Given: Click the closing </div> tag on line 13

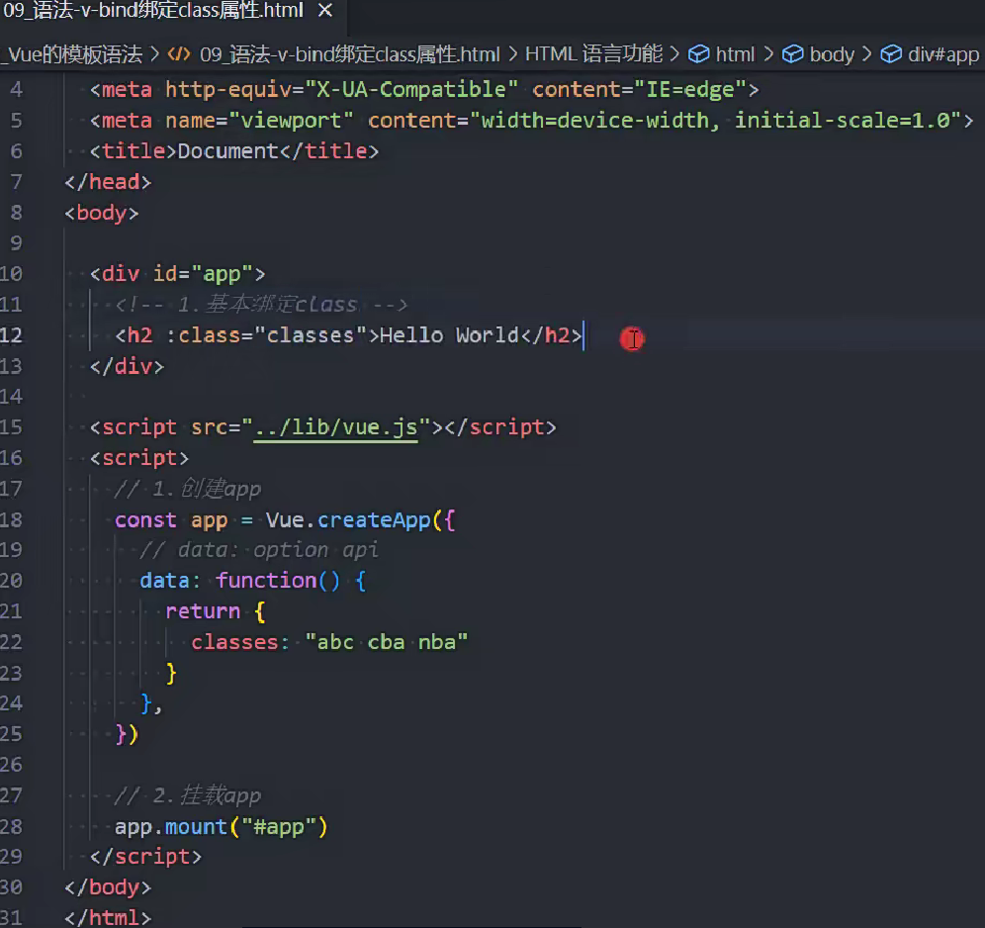Looking at the screenshot, I should 127,366.
